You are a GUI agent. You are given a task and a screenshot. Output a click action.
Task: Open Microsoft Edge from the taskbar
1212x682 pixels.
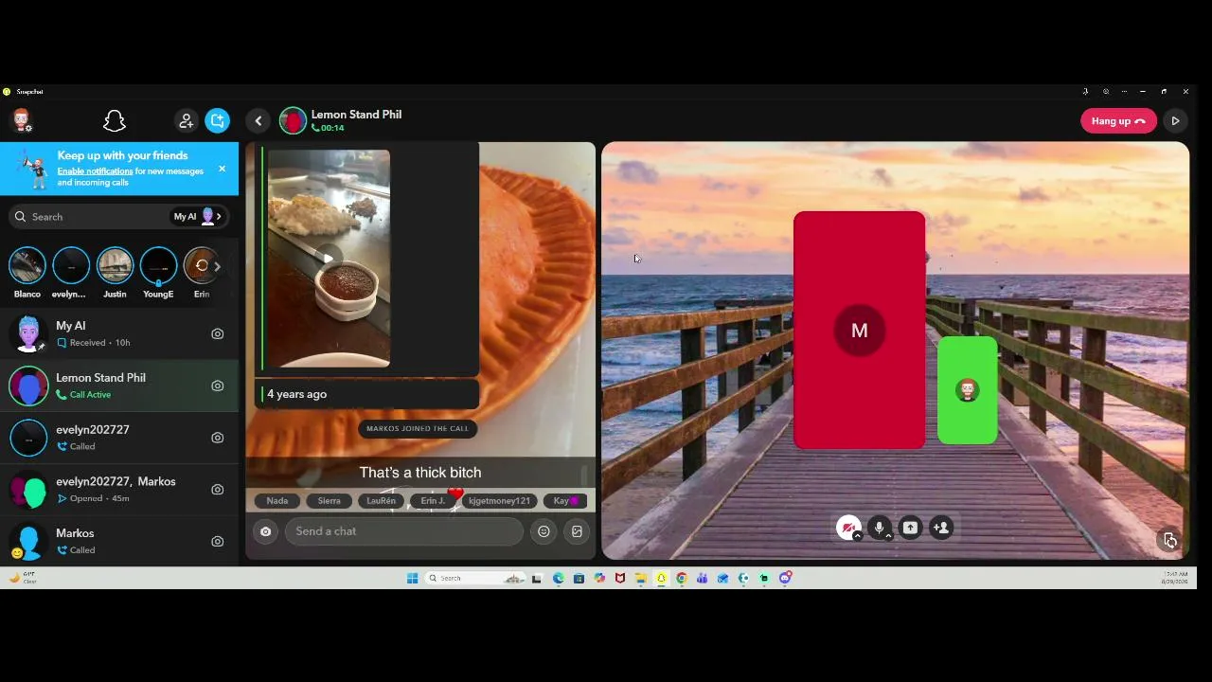558,578
